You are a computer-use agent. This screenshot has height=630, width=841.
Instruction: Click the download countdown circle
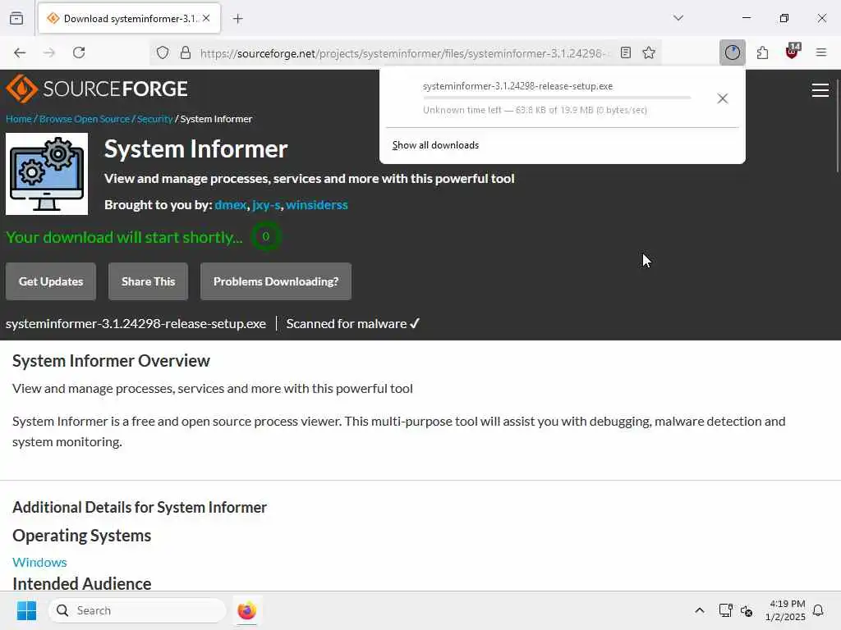click(265, 237)
